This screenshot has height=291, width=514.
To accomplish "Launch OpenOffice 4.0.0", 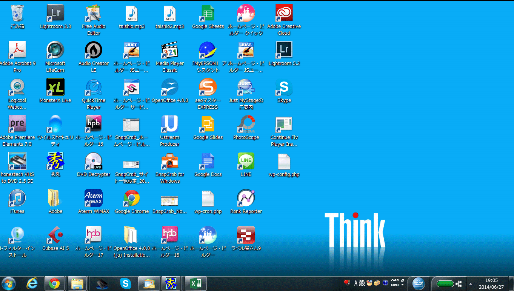I will 170,91.
